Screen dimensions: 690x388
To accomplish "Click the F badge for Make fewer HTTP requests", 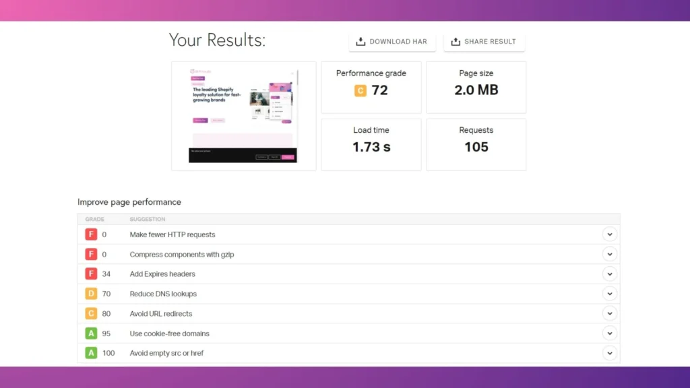I will click(x=91, y=234).
